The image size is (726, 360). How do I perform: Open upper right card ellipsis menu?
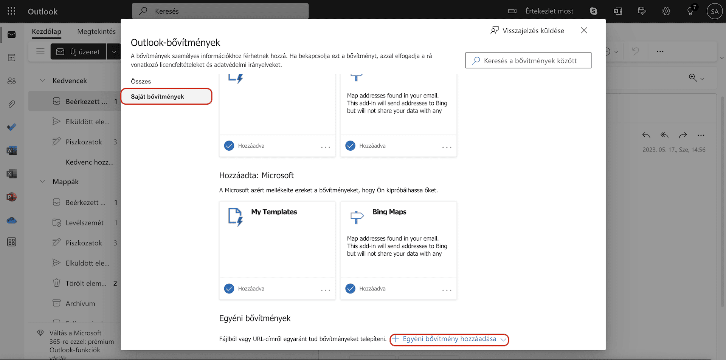click(x=447, y=147)
